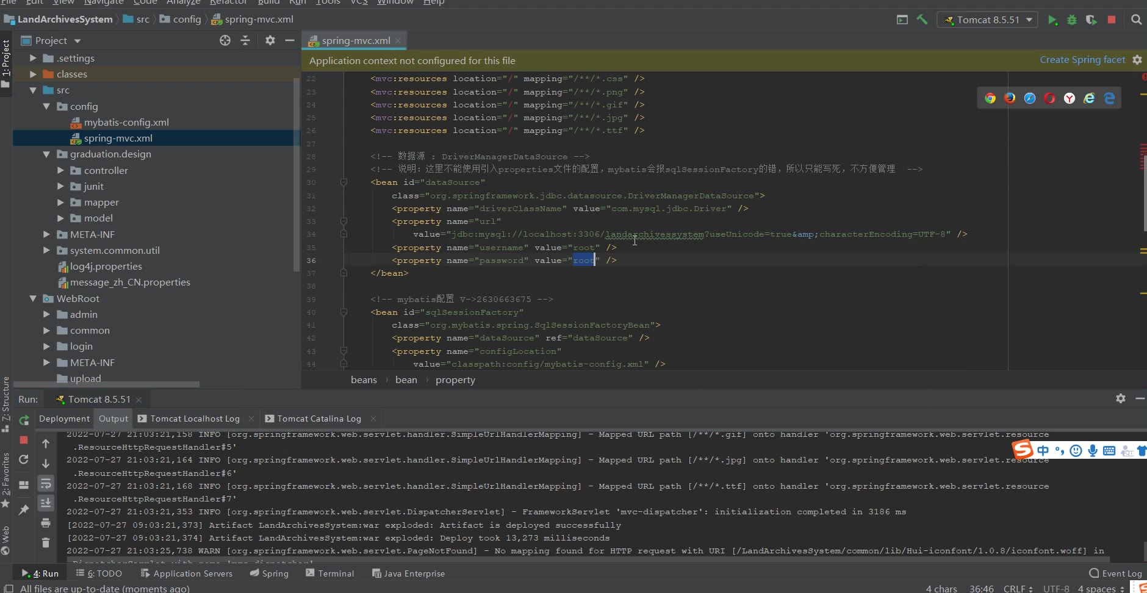Collapse the WebRoot folder
Image resolution: width=1147 pixels, height=593 pixels.
click(x=33, y=298)
